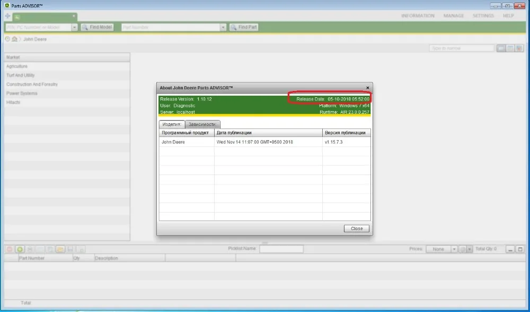This screenshot has width=530, height=312.
Task: Click the Close button in About dialog
Action: point(356,228)
